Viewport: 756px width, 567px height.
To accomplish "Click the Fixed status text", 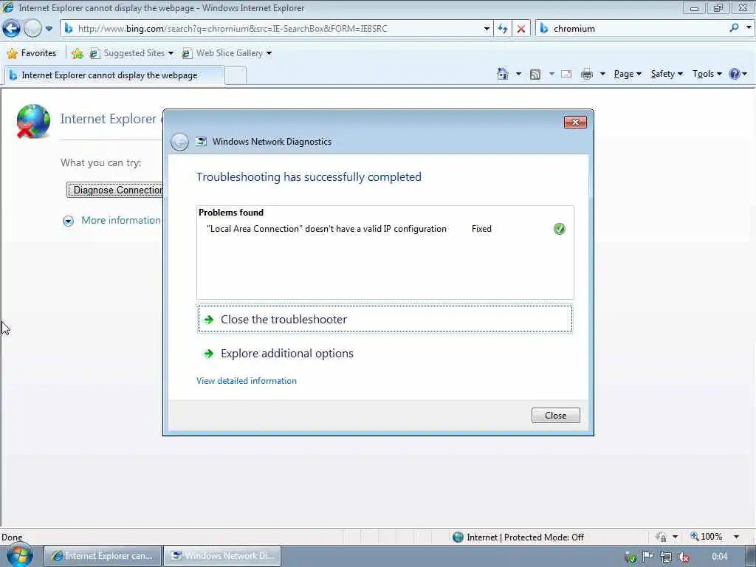I will click(481, 229).
